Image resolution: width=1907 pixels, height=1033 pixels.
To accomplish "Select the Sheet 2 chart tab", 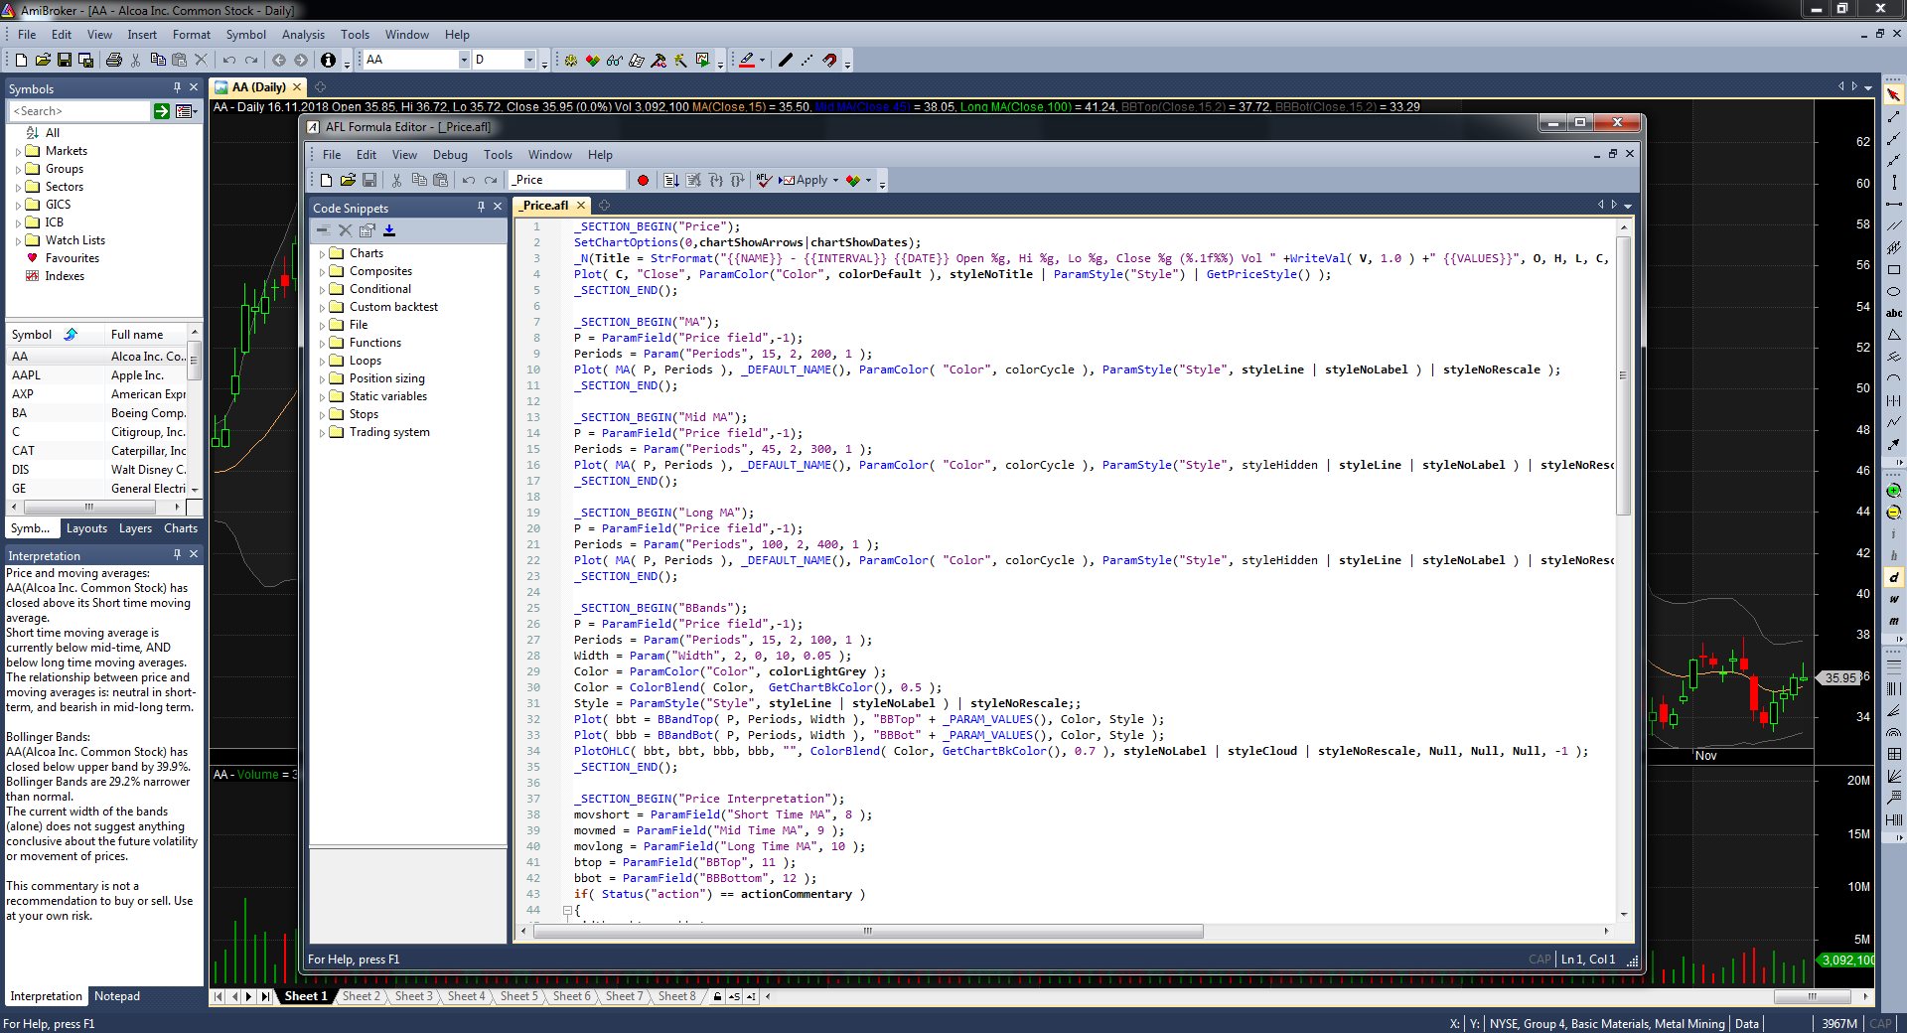I will click(361, 996).
